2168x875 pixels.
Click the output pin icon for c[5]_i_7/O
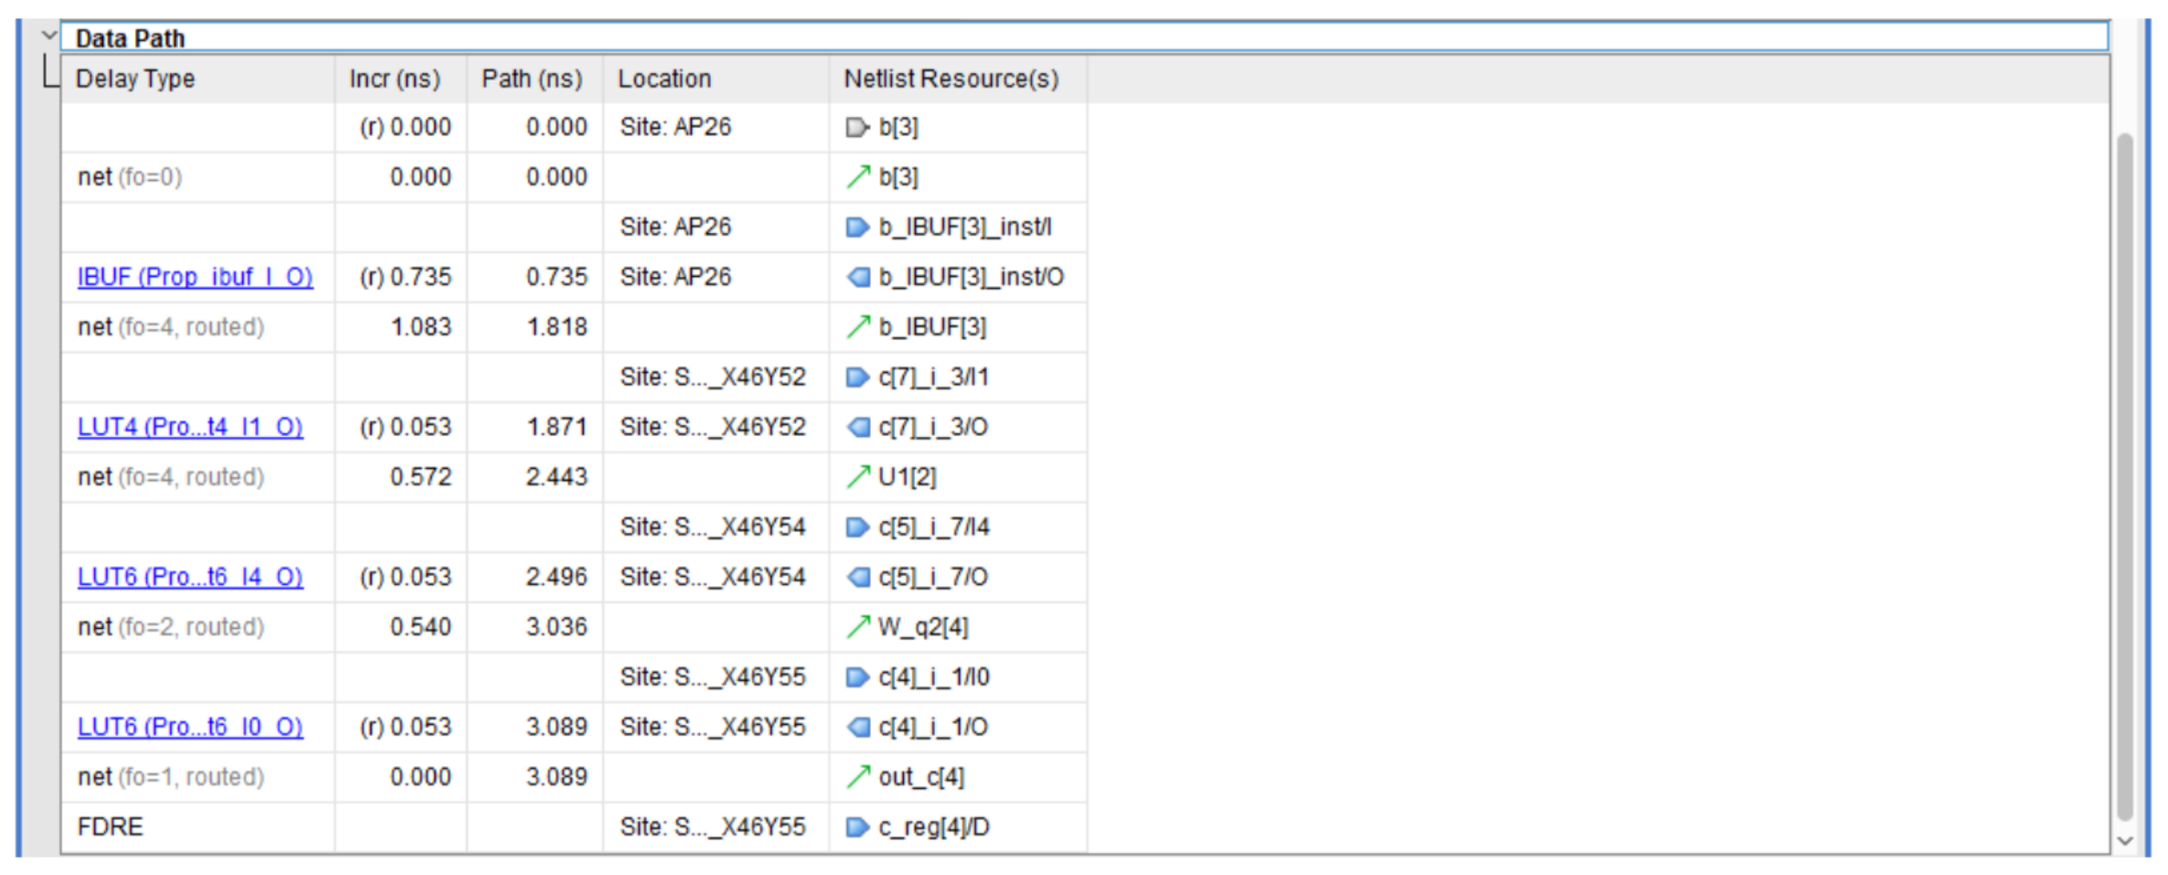[x=857, y=577]
